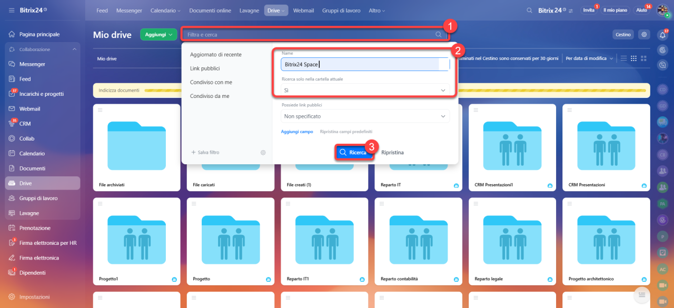Click Salva filtro to save filter
Viewport: 674px width, 308px height.
tap(205, 153)
